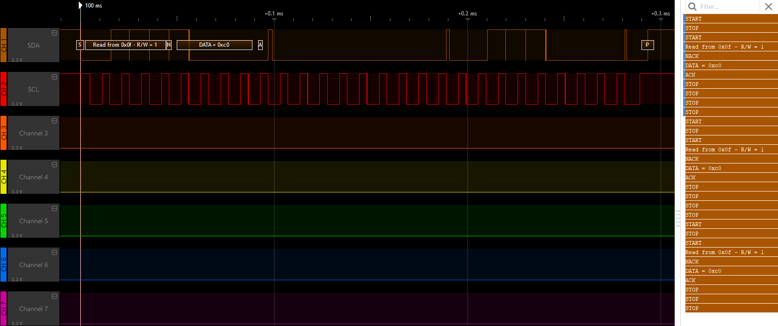Screen dimensions: 778x326
Task: Select the first ACK row in results list
Action: pos(731,75)
